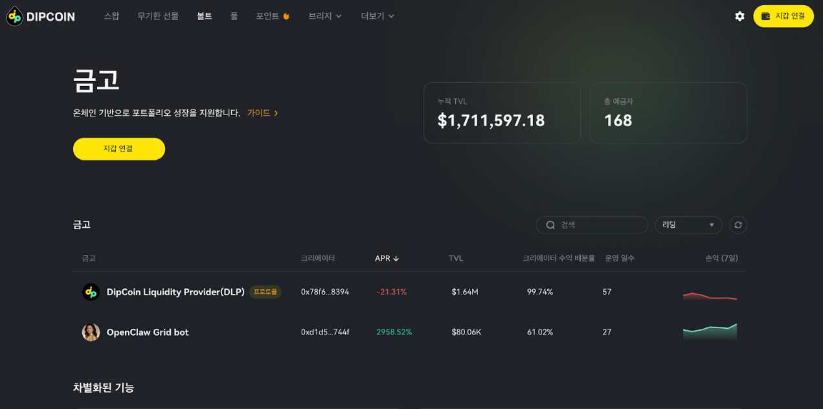The height and width of the screenshot is (409, 823).
Task: Select the 풀 navigation item
Action: coord(234,16)
